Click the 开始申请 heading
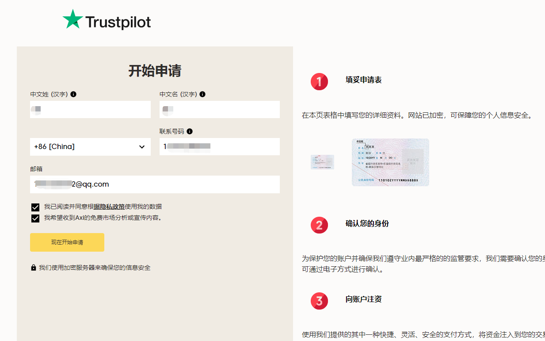 click(155, 71)
